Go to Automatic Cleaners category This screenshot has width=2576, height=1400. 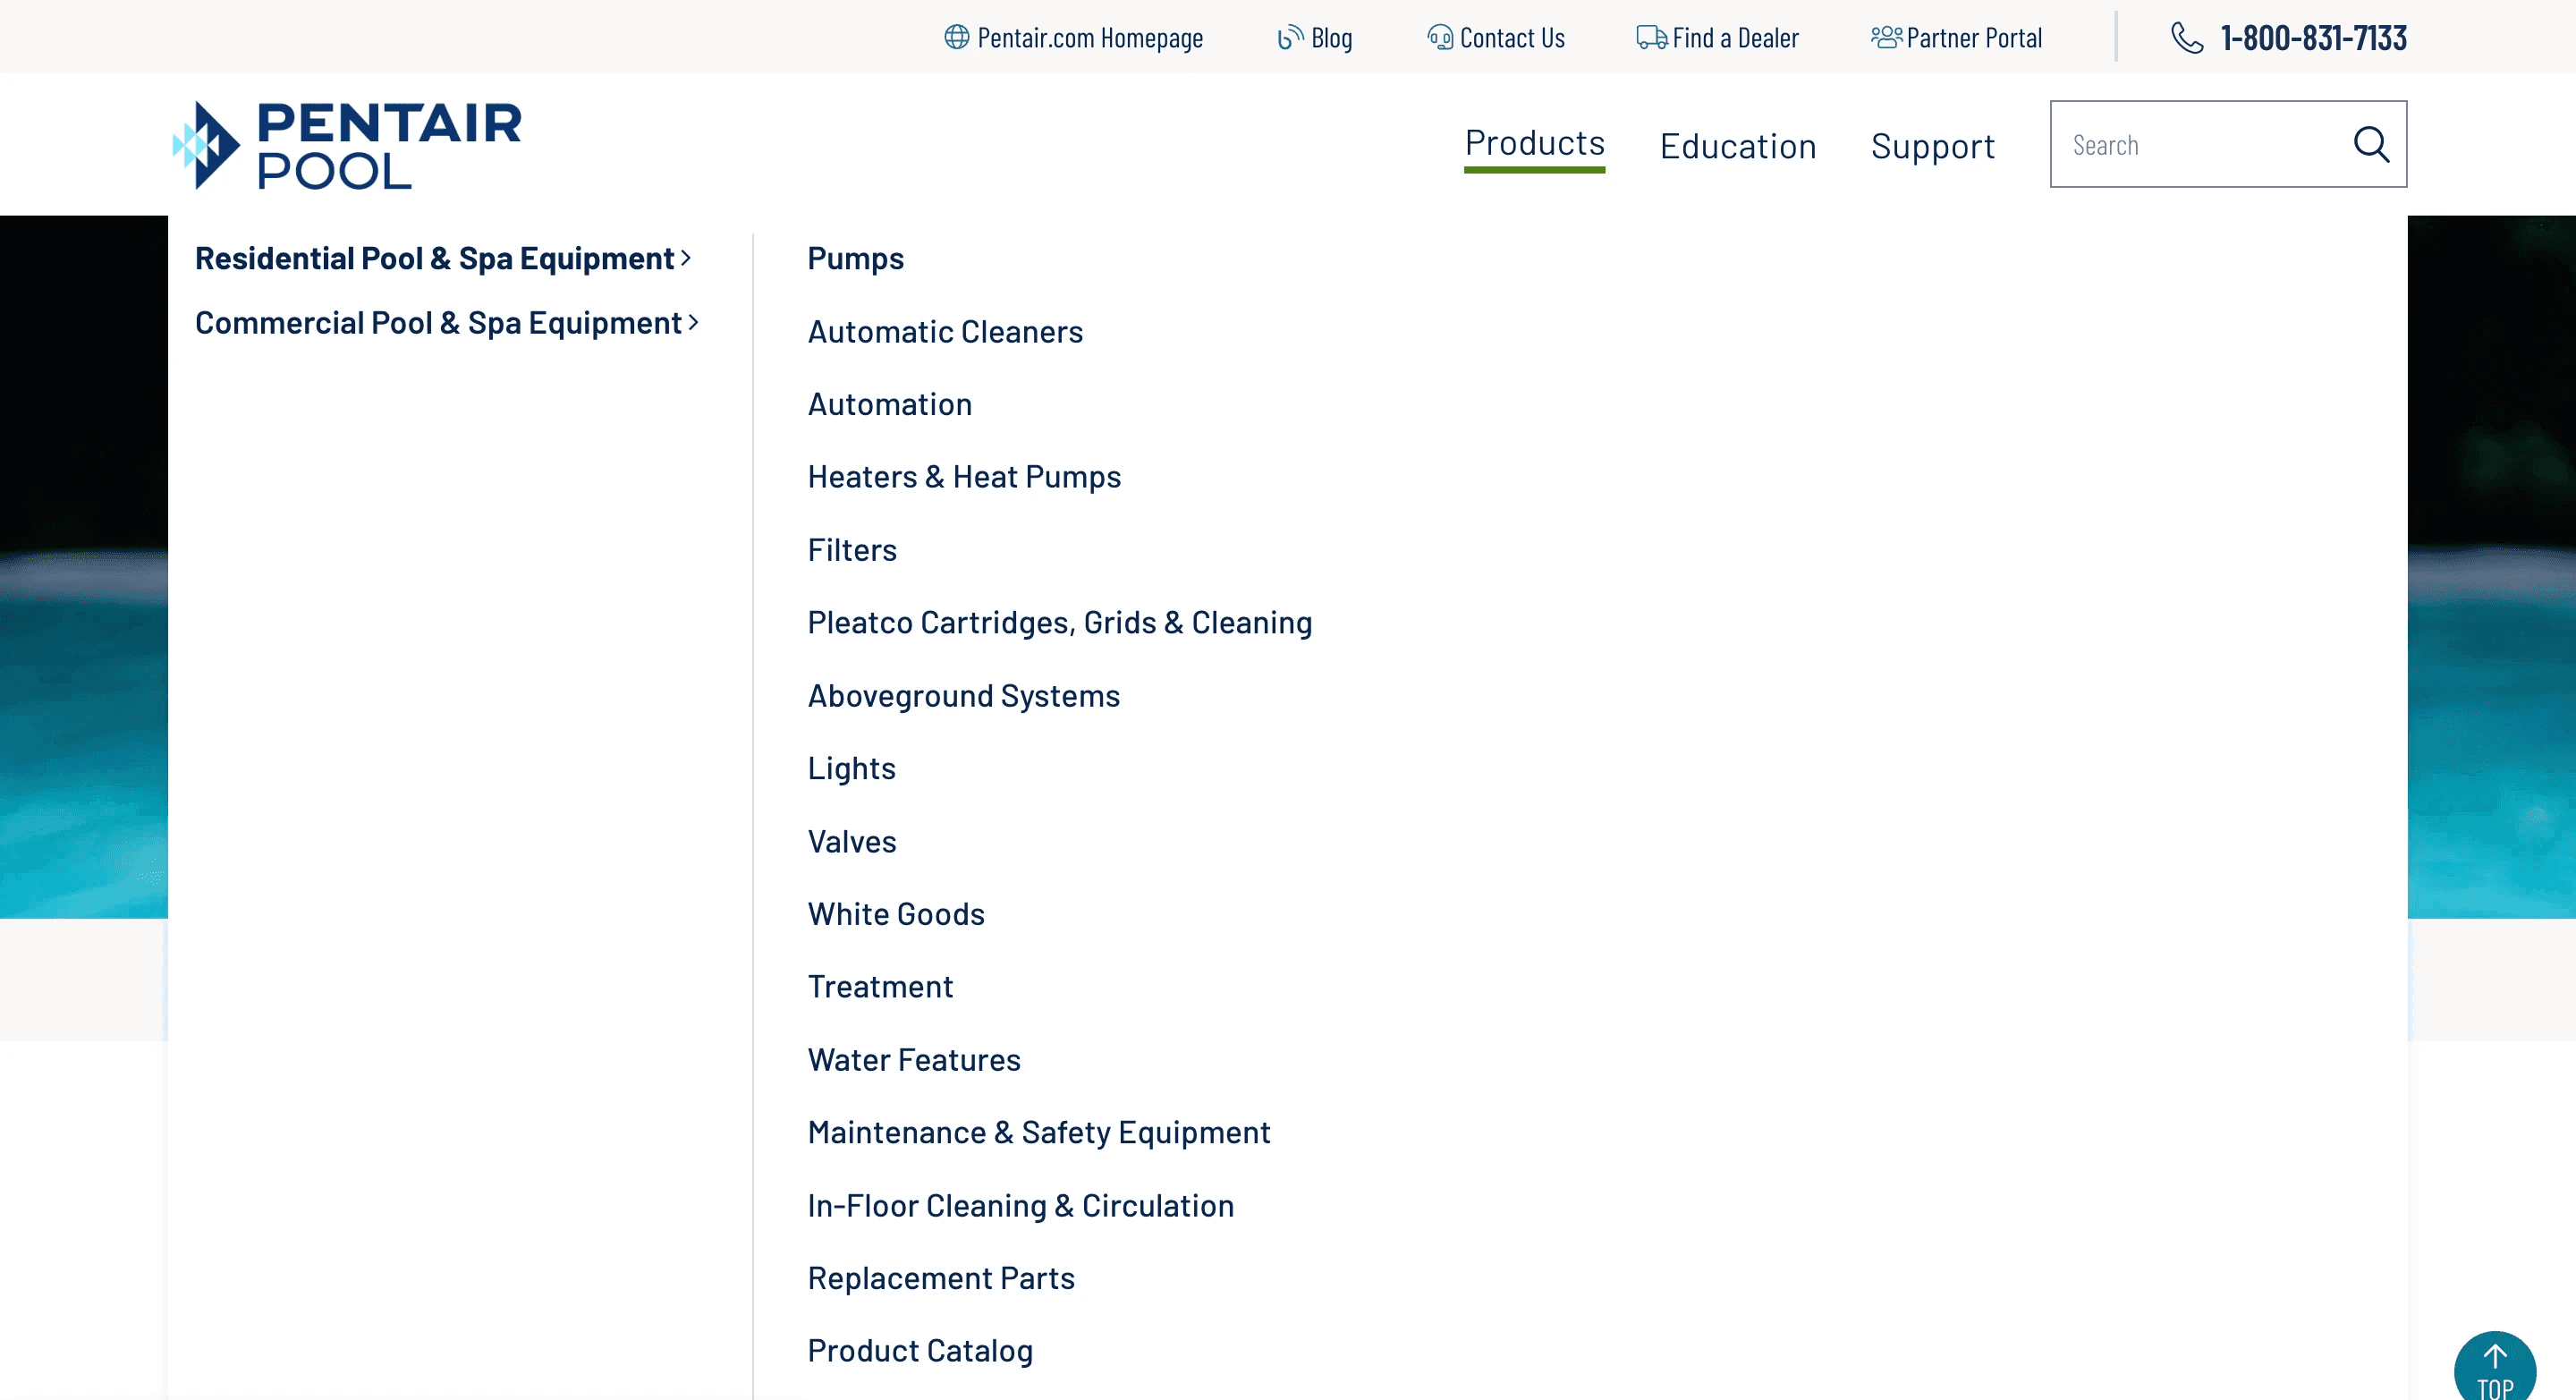click(x=944, y=331)
